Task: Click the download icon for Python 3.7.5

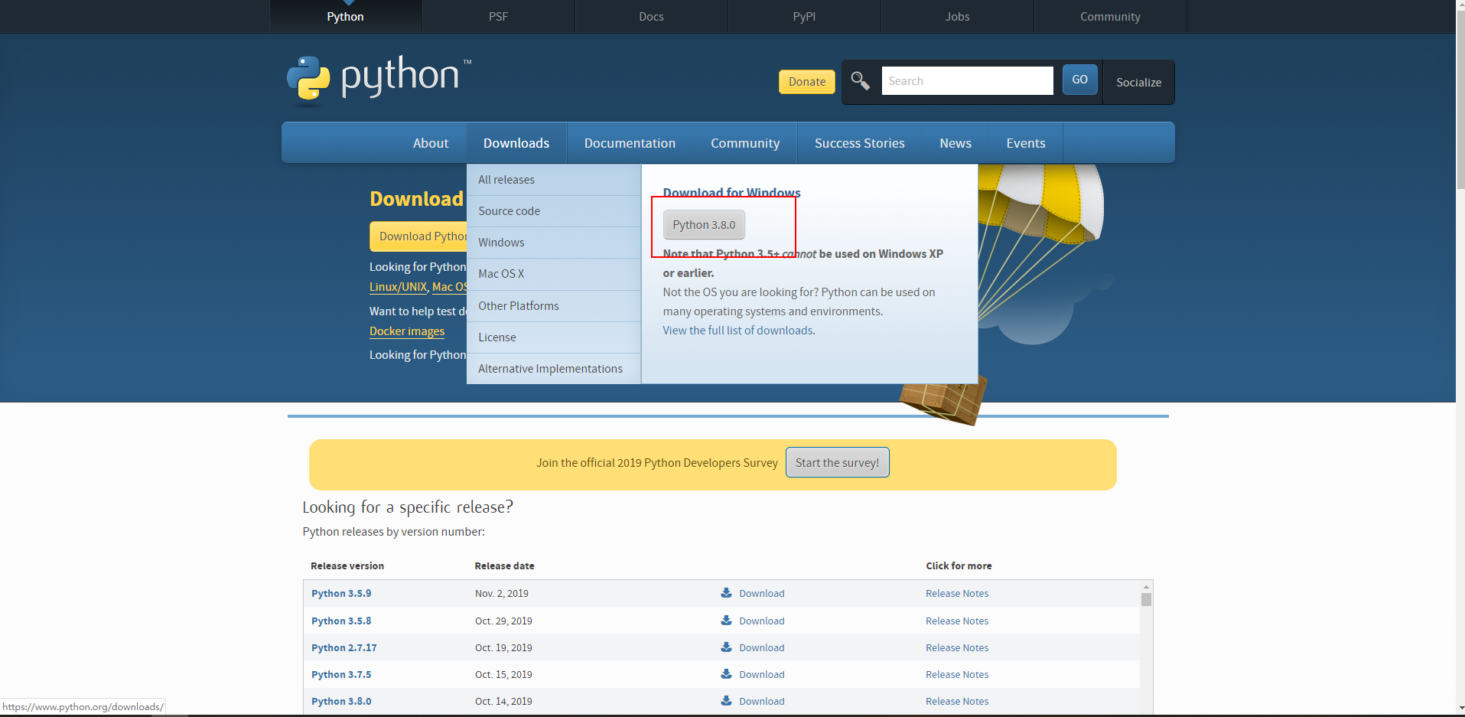Action: pos(724,674)
